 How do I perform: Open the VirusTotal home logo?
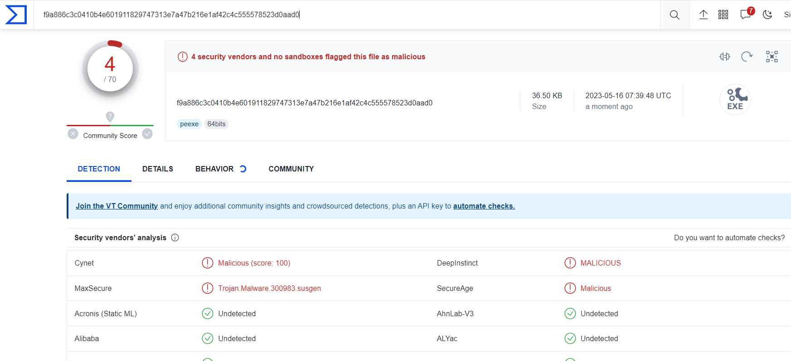click(x=16, y=14)
